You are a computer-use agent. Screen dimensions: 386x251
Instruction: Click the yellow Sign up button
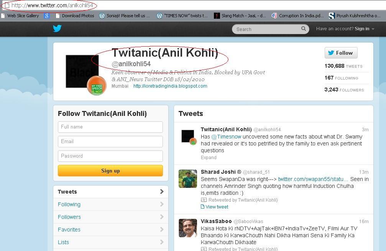[110, 171]
